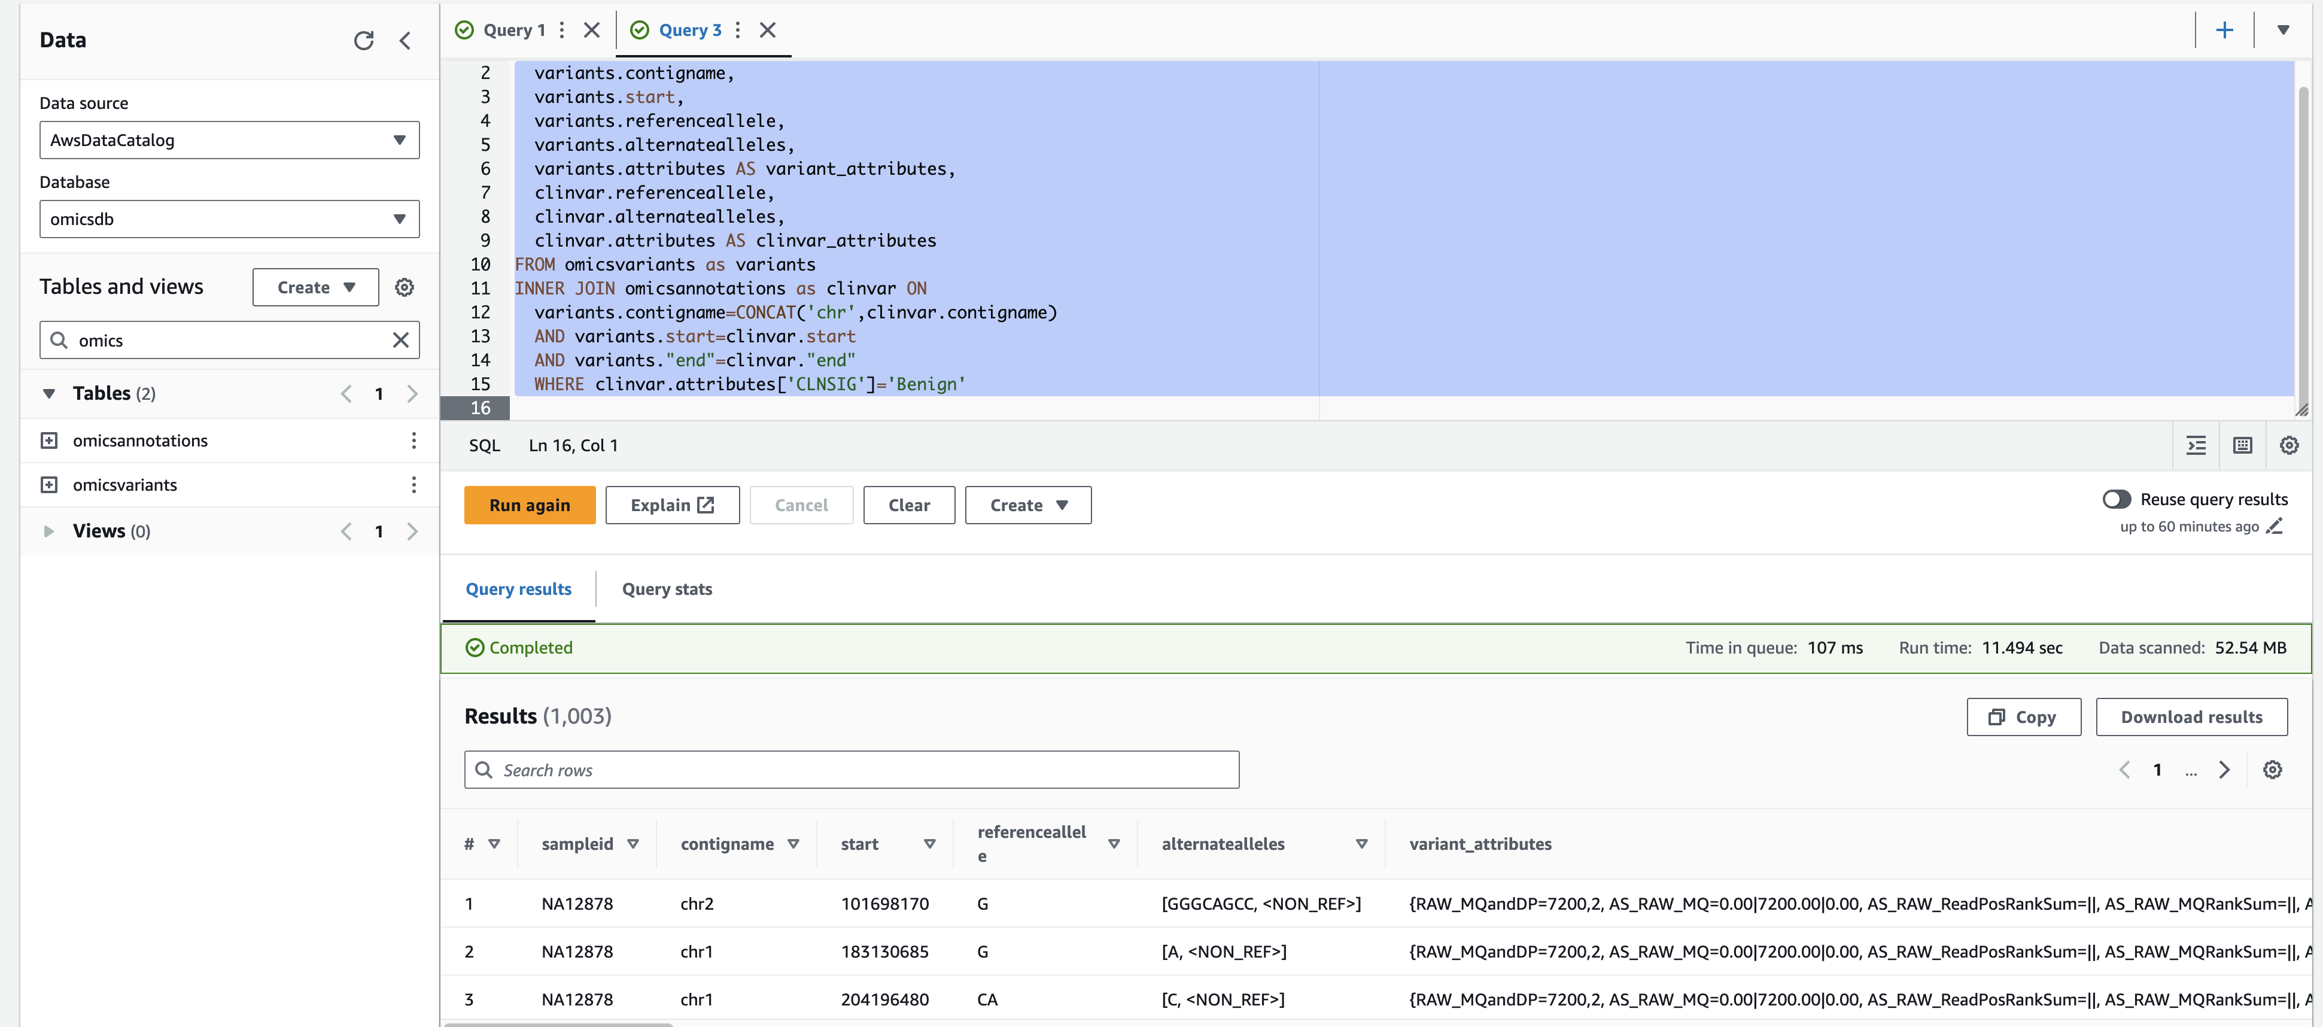Open the Query results tab
The image size is (2323, 1027).
tap(519, 590)
